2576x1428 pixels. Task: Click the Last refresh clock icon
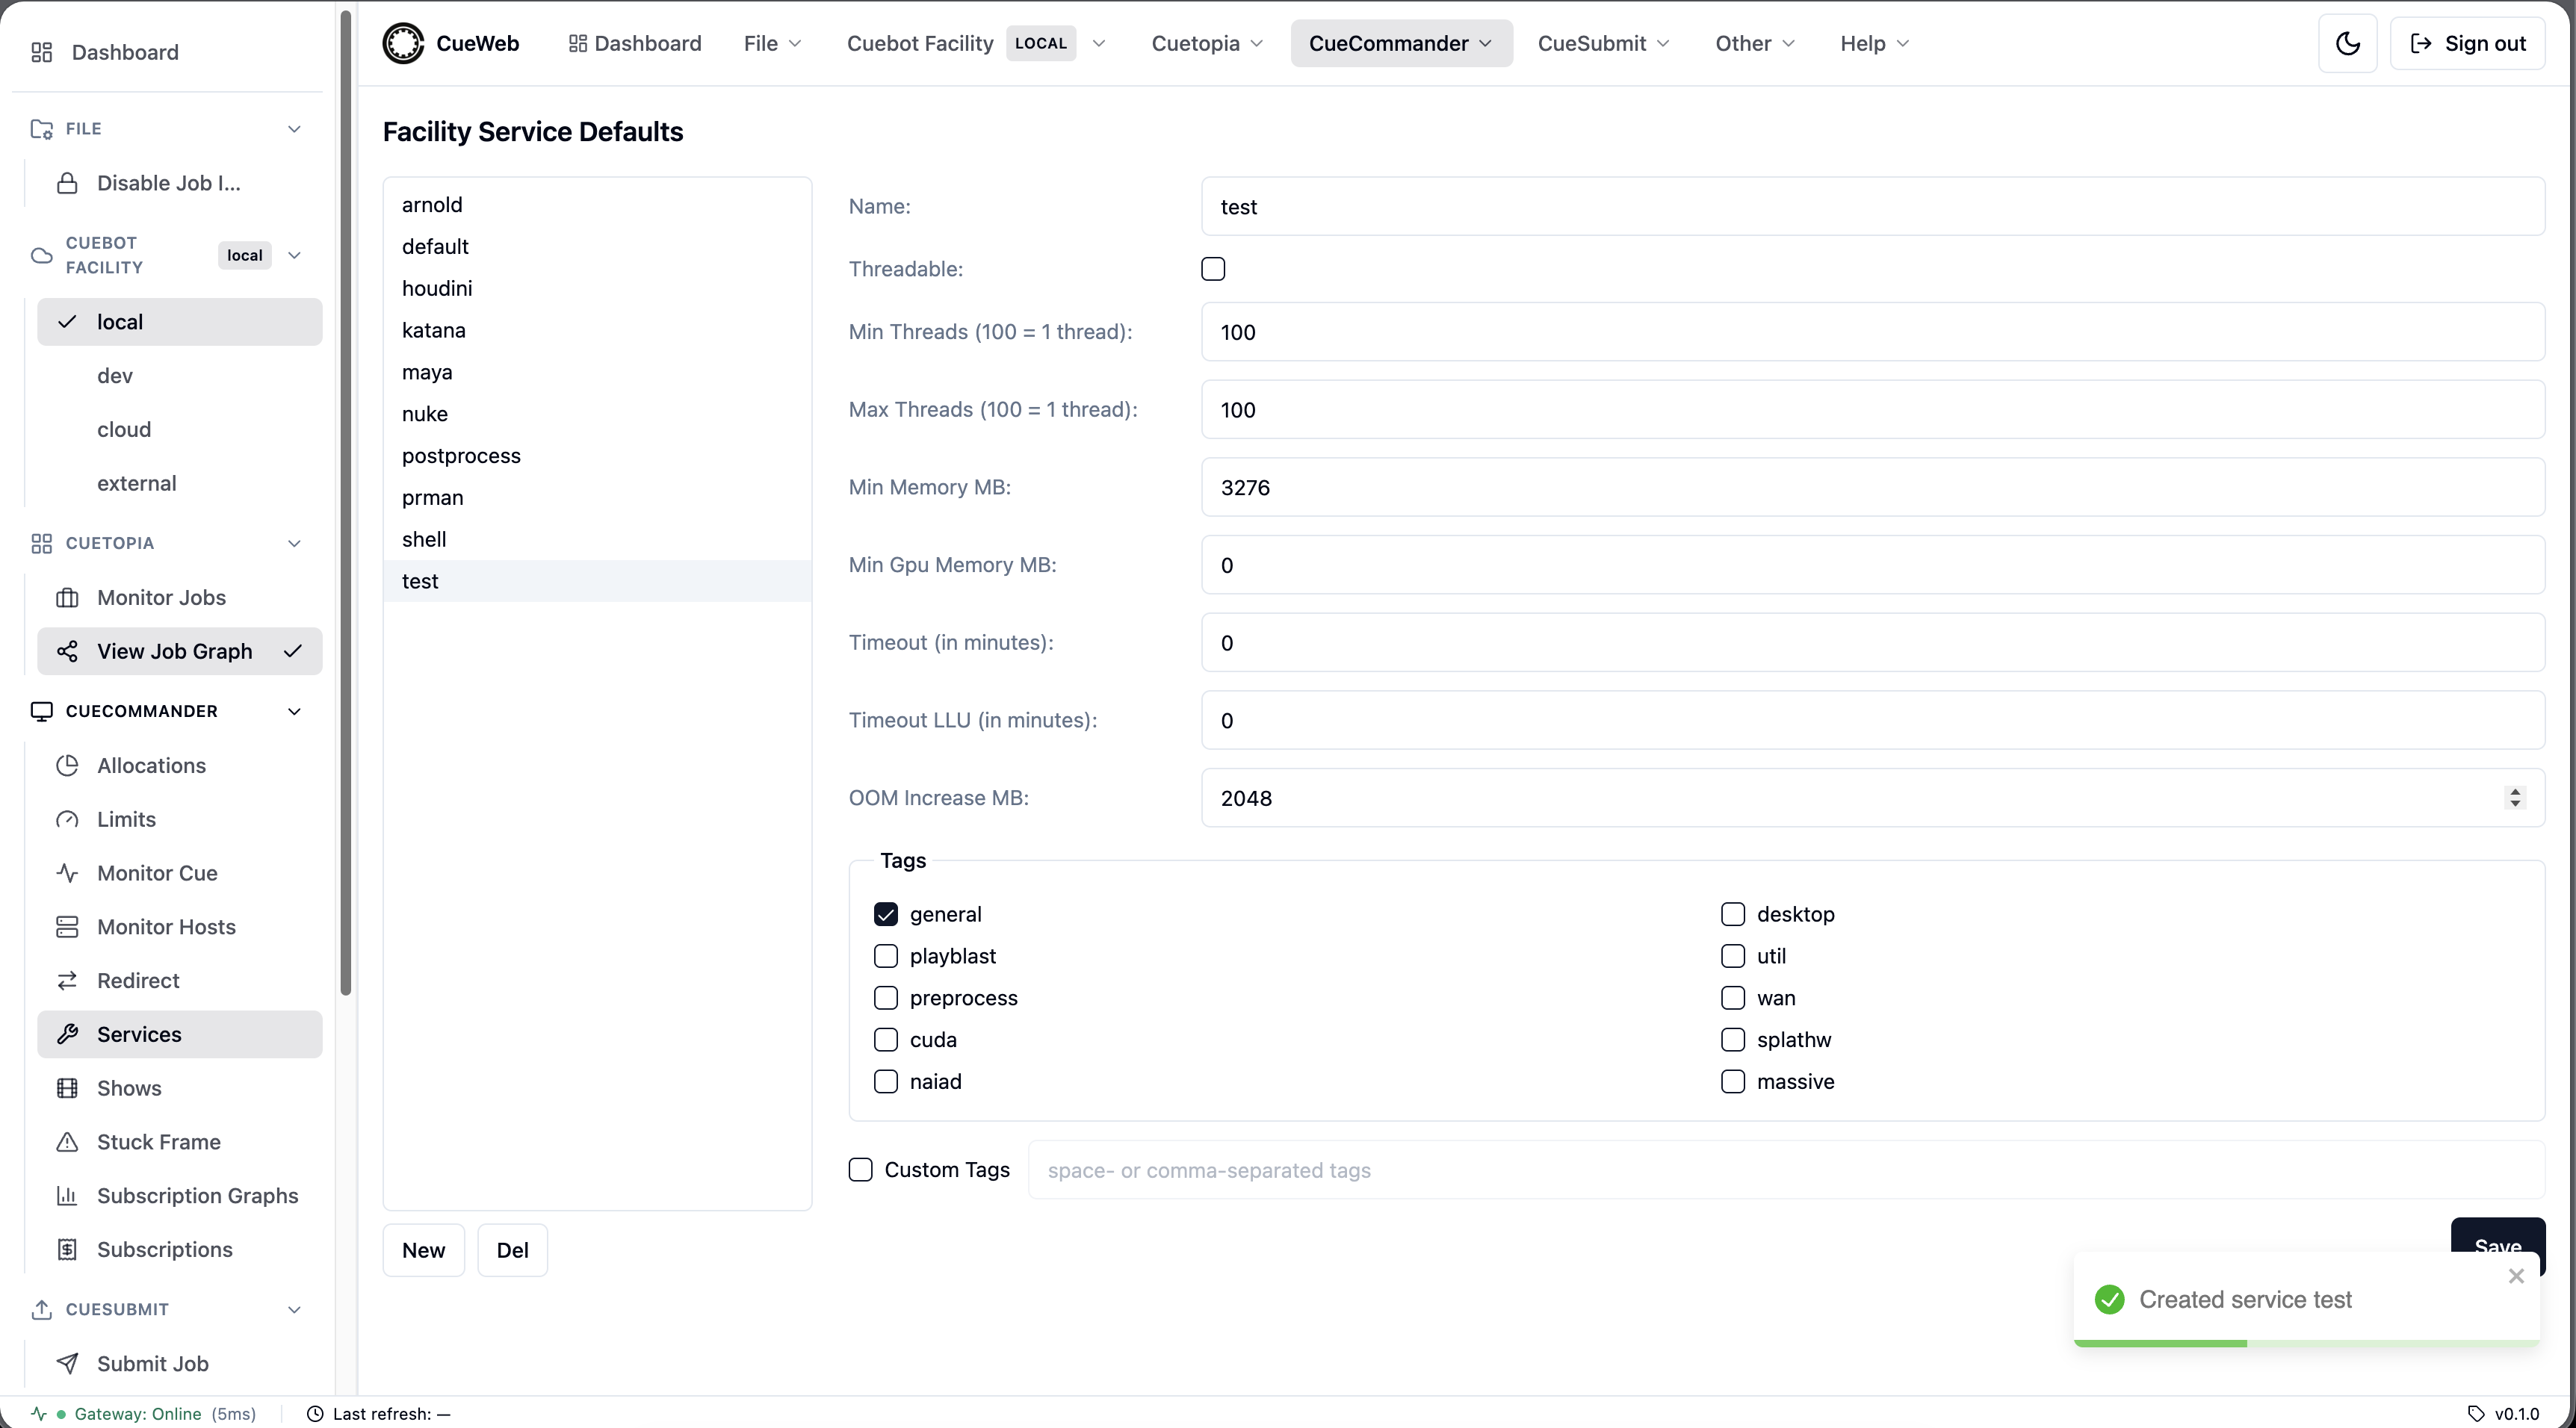coord(314,1413)
